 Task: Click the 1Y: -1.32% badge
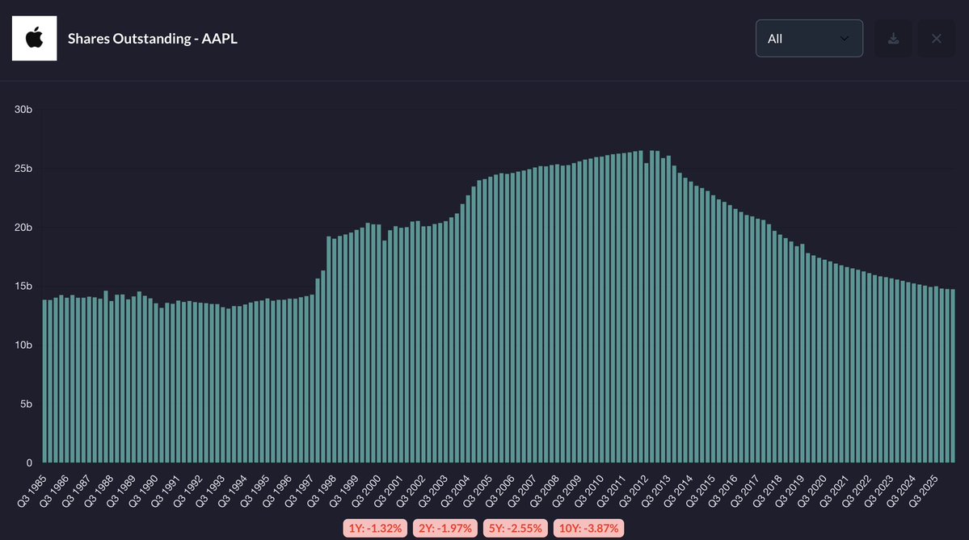[375, 528]
